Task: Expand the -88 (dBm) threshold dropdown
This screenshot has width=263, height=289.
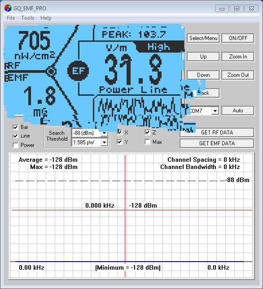Action: point(105,133)
